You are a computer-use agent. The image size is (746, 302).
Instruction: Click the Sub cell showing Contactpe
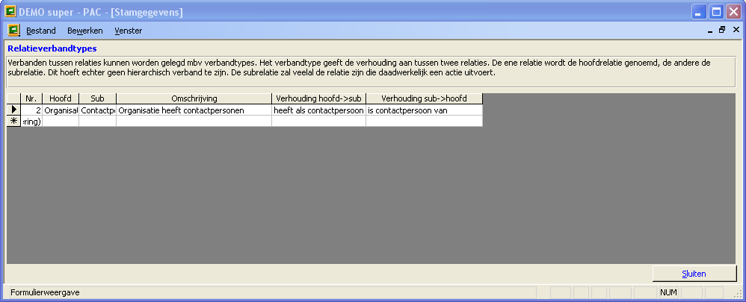click(x=97, y=110)
